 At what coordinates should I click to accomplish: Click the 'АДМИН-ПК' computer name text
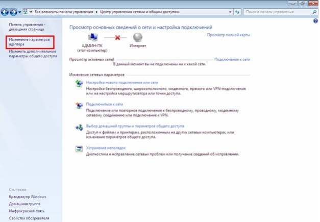click(92, 46)
